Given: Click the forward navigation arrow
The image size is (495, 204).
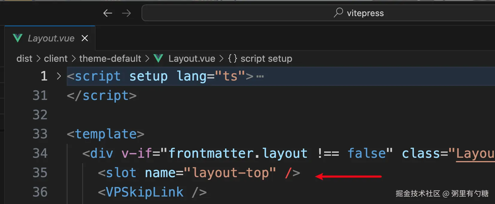Looking at the screenshot, I should point(126,13).
